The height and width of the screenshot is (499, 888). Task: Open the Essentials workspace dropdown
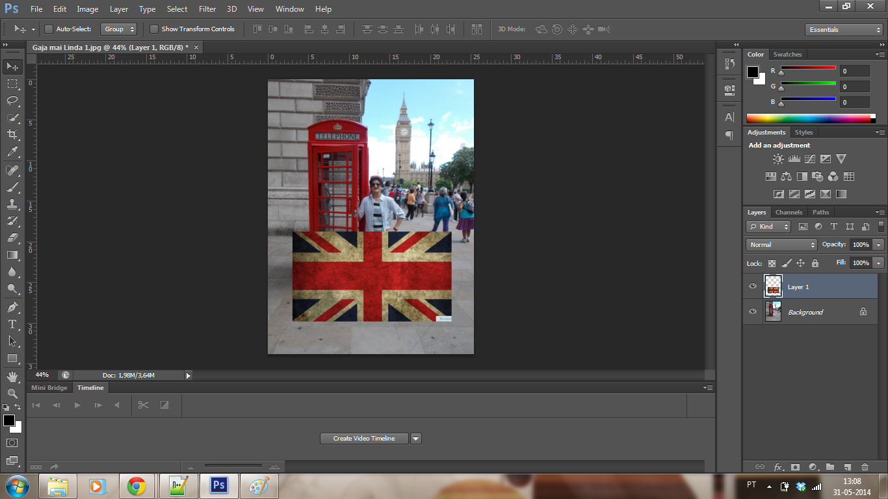click(x=844, y=30)
